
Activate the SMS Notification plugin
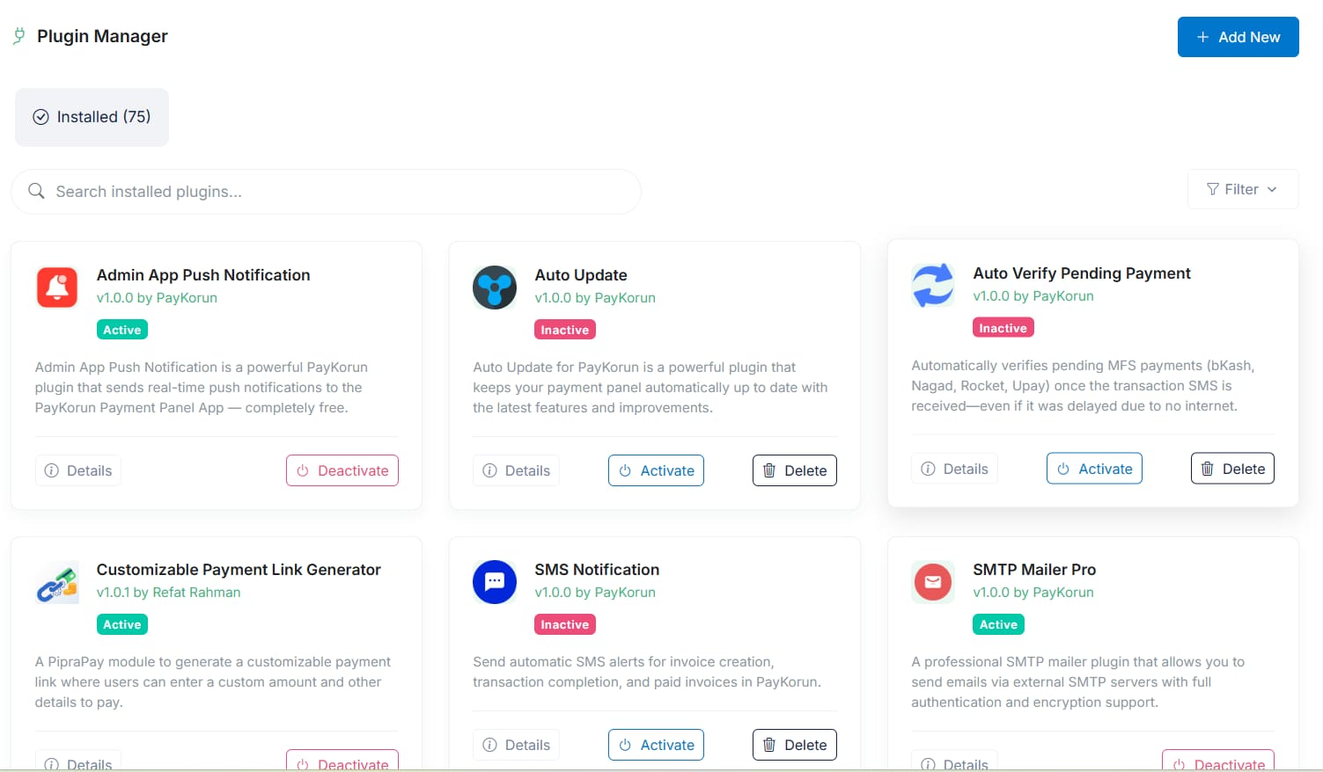[656, 745]
